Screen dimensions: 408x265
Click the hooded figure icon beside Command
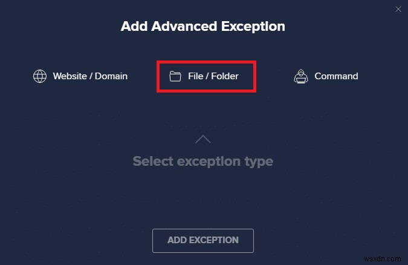click(x=302, y=76)
